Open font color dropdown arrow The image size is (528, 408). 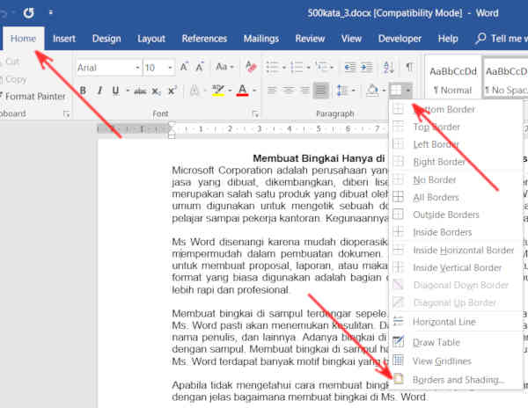pos(254,91)
